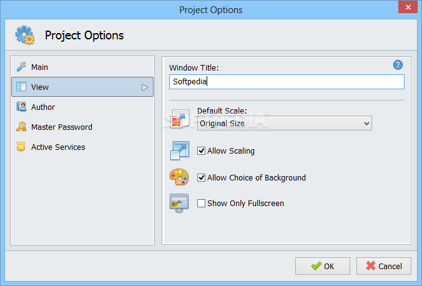Click the gears icon in the header
Image resolution: width=422 pixels, height=286 pixels.
(25, 35)
